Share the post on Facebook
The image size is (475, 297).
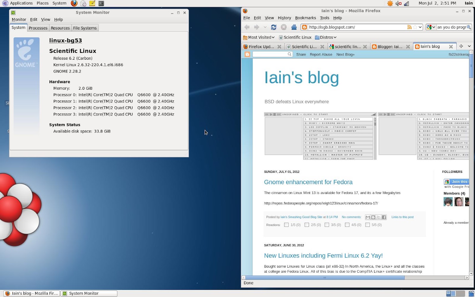click(x=384, y=217)
